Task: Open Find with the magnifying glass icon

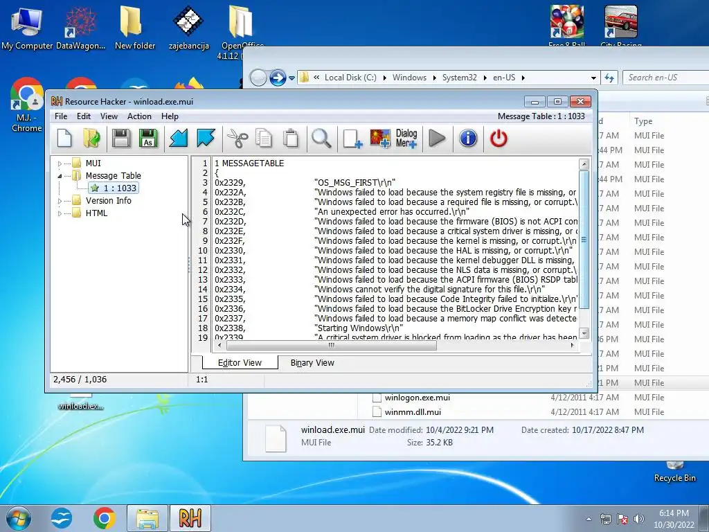Action: coord(321,138)
